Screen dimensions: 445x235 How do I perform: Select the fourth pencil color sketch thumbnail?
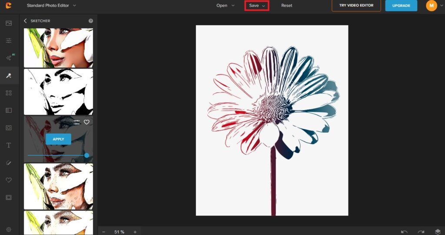(59, 186)
